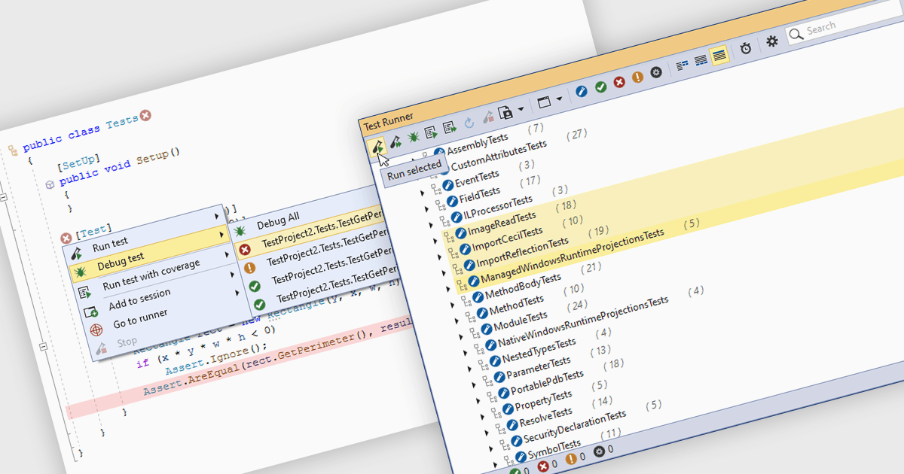The height and width of the screenshot is (474, 904).
Task: Click the locked document icon in the Test Runner toolbar
Action: tap(506, 114)
